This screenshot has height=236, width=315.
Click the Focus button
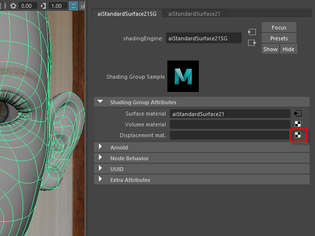click(279, 28)
